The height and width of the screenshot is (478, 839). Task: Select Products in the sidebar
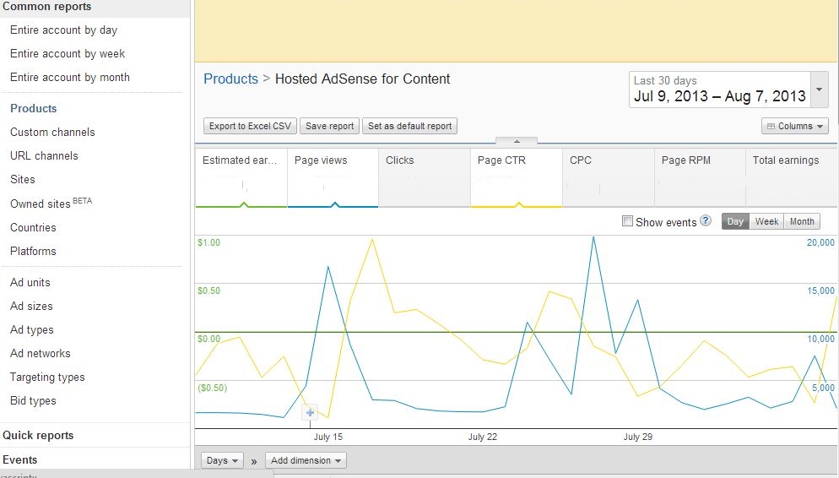(33, 108)
